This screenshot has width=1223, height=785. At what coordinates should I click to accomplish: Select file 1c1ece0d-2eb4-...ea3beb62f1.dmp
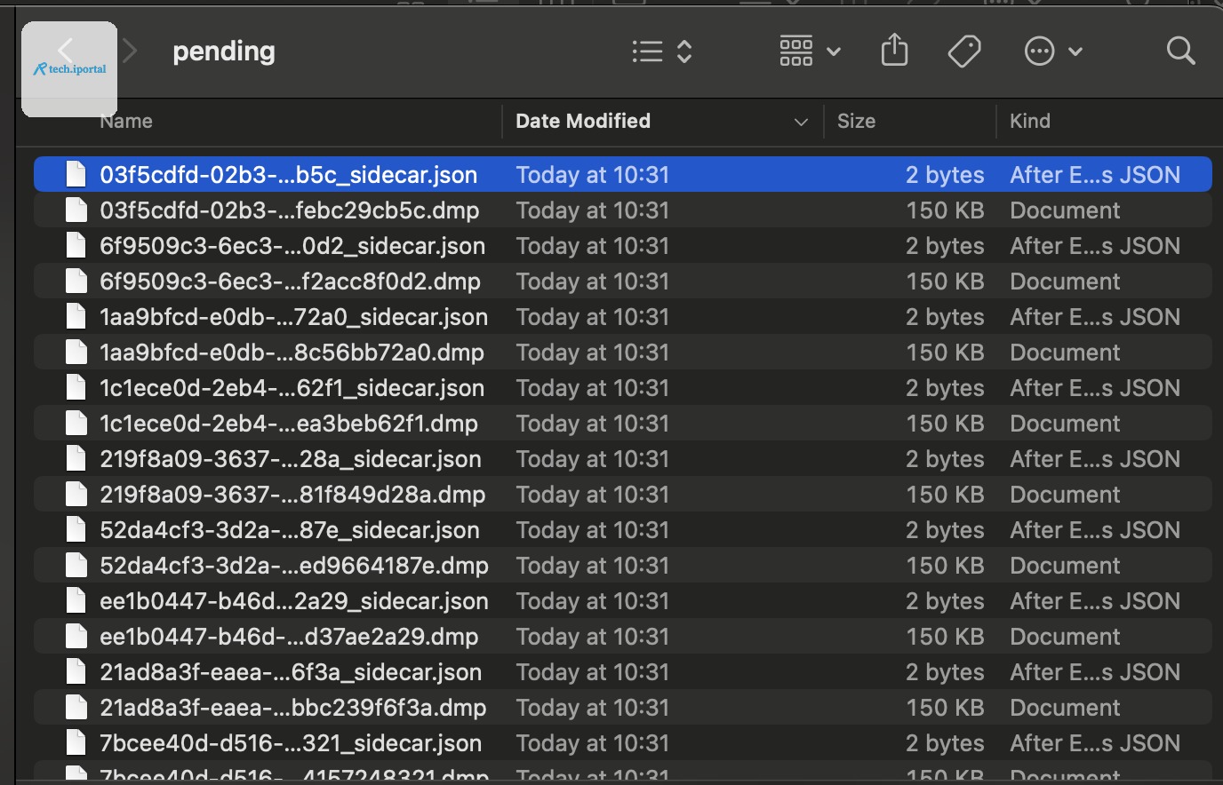tap(623, 424)
